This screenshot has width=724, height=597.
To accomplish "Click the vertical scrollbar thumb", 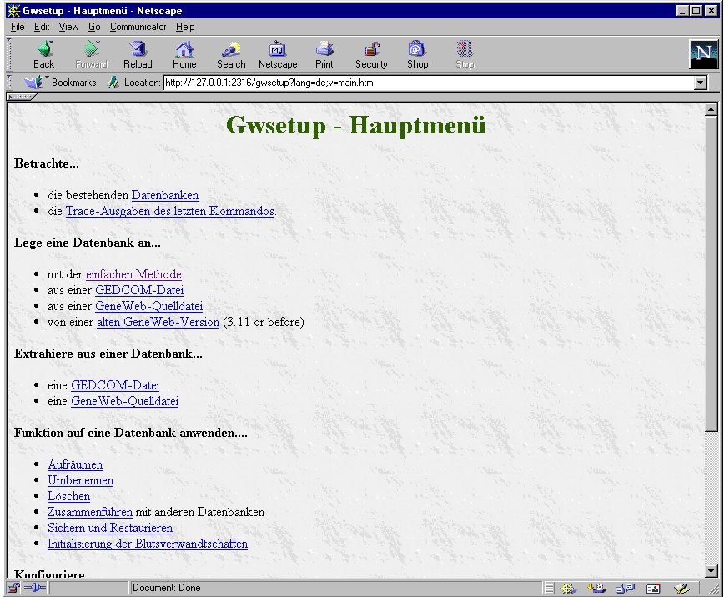I will coord(711,273).
